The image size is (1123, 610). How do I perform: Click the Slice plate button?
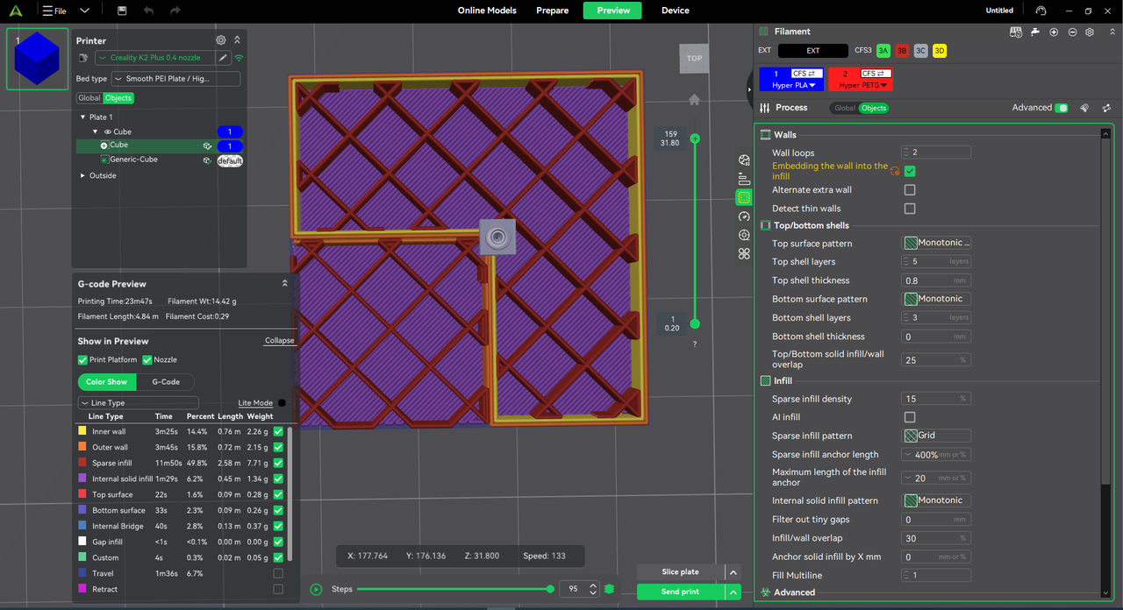680,571
